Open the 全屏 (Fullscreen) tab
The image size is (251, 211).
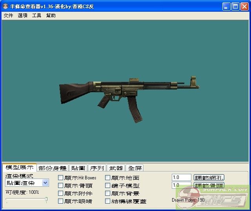point(135,168)
